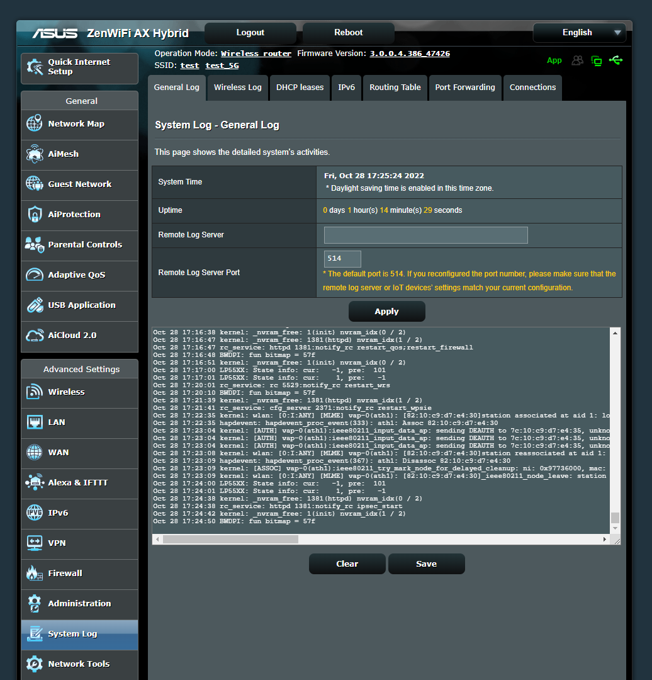Click the Apply button

[x=386, y=311]
